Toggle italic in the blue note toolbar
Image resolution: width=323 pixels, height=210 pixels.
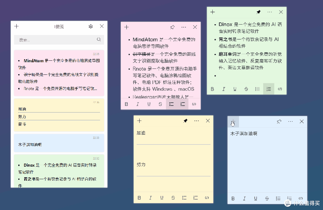(x=244, y=198)
